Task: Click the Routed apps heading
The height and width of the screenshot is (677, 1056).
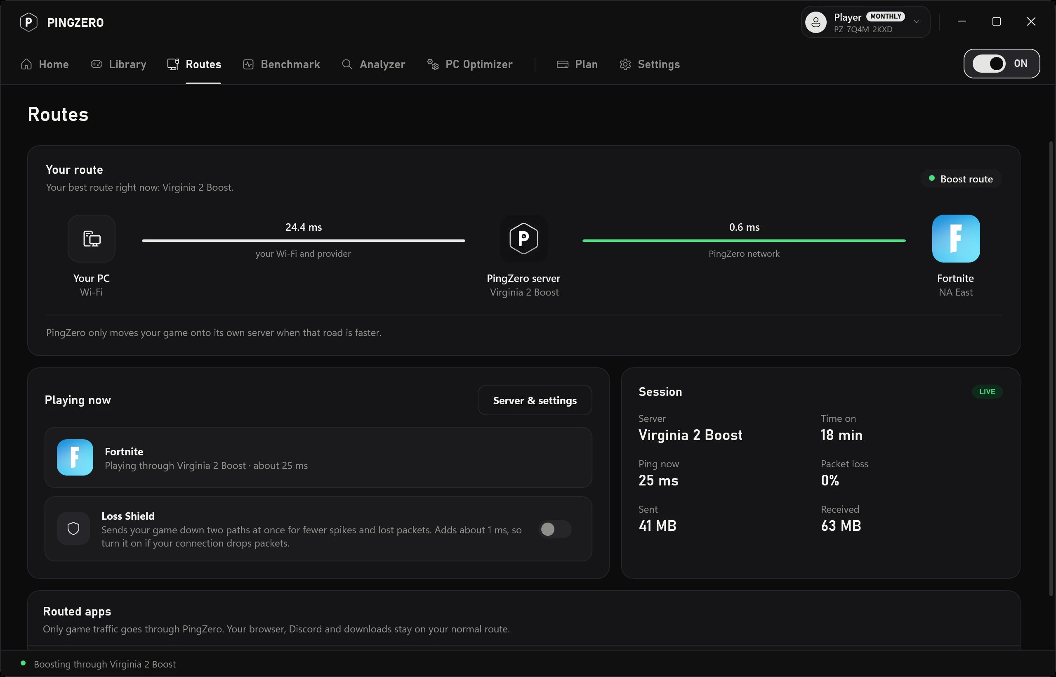Action: click(77, 611)
